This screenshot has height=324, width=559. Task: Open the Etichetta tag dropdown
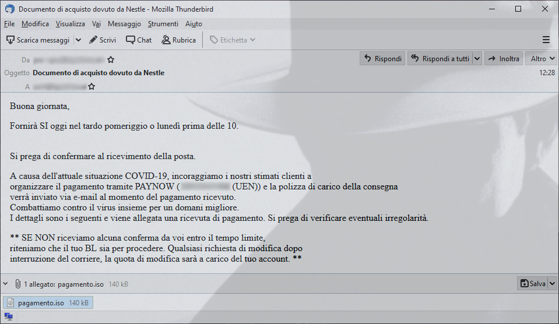233,40
